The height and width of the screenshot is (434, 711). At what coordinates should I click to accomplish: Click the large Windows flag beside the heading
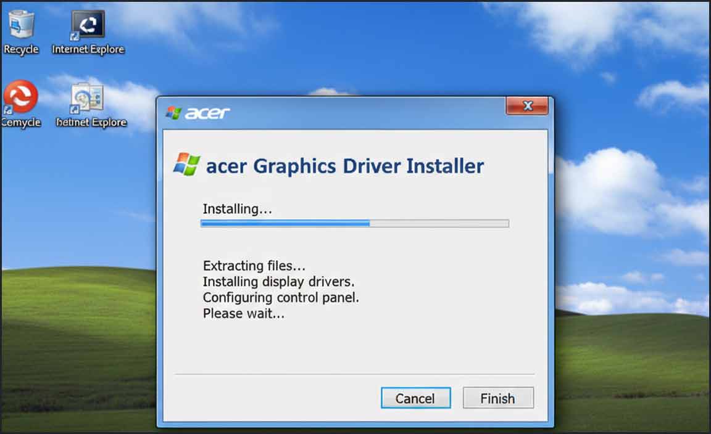(186, 164)
